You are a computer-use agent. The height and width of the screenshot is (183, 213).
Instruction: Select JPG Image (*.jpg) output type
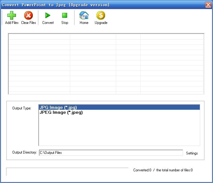[58, 107]
